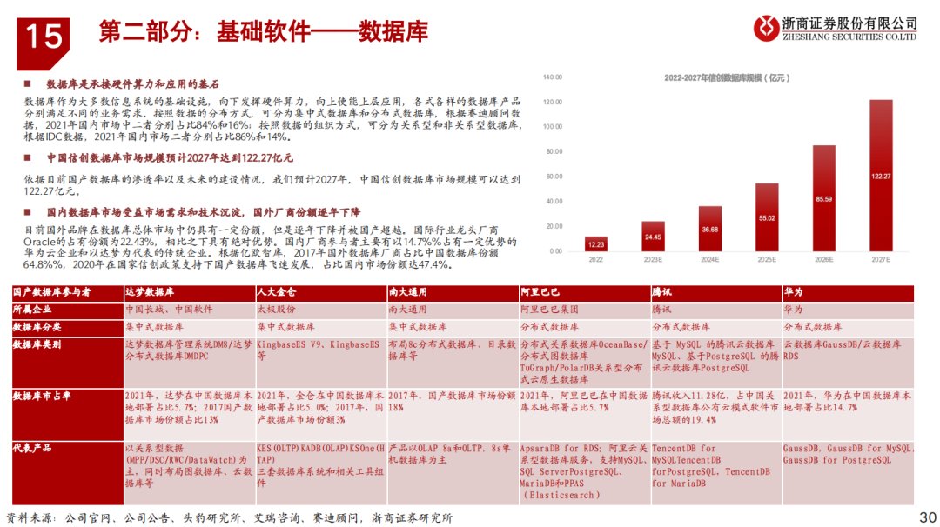
Task: Select the 数据库分类 row label
Action: 37,328
